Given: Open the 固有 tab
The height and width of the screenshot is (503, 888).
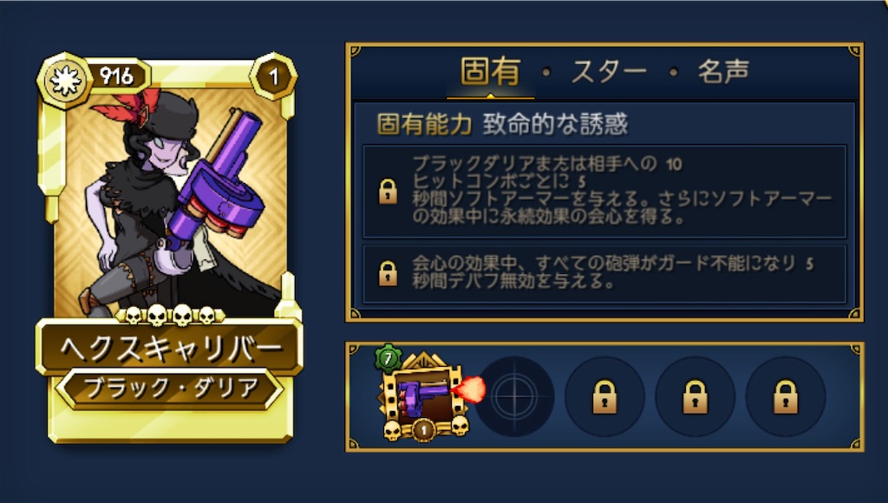Looking at the screenshot, I should pyautogui.click(x=491, y=71).
